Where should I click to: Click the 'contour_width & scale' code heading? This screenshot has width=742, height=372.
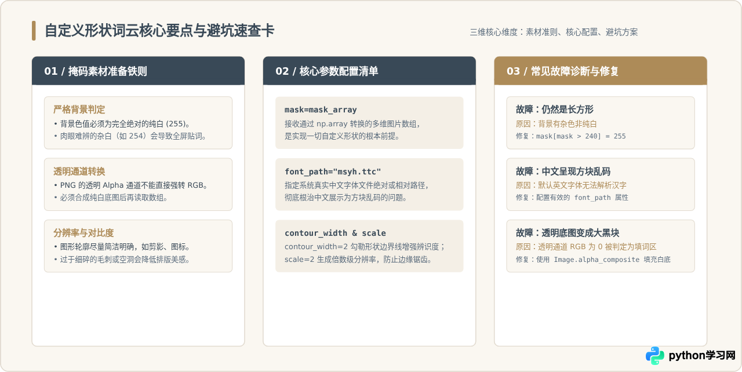[335, 233]
